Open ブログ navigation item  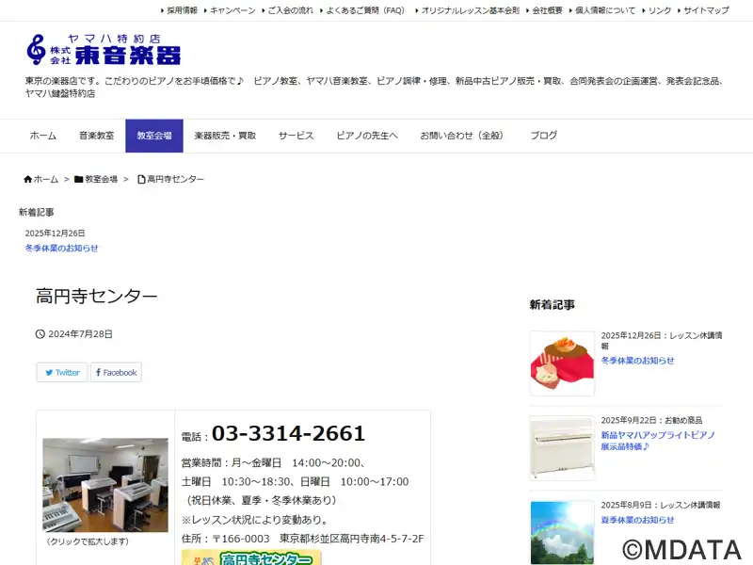click(544, 136)
